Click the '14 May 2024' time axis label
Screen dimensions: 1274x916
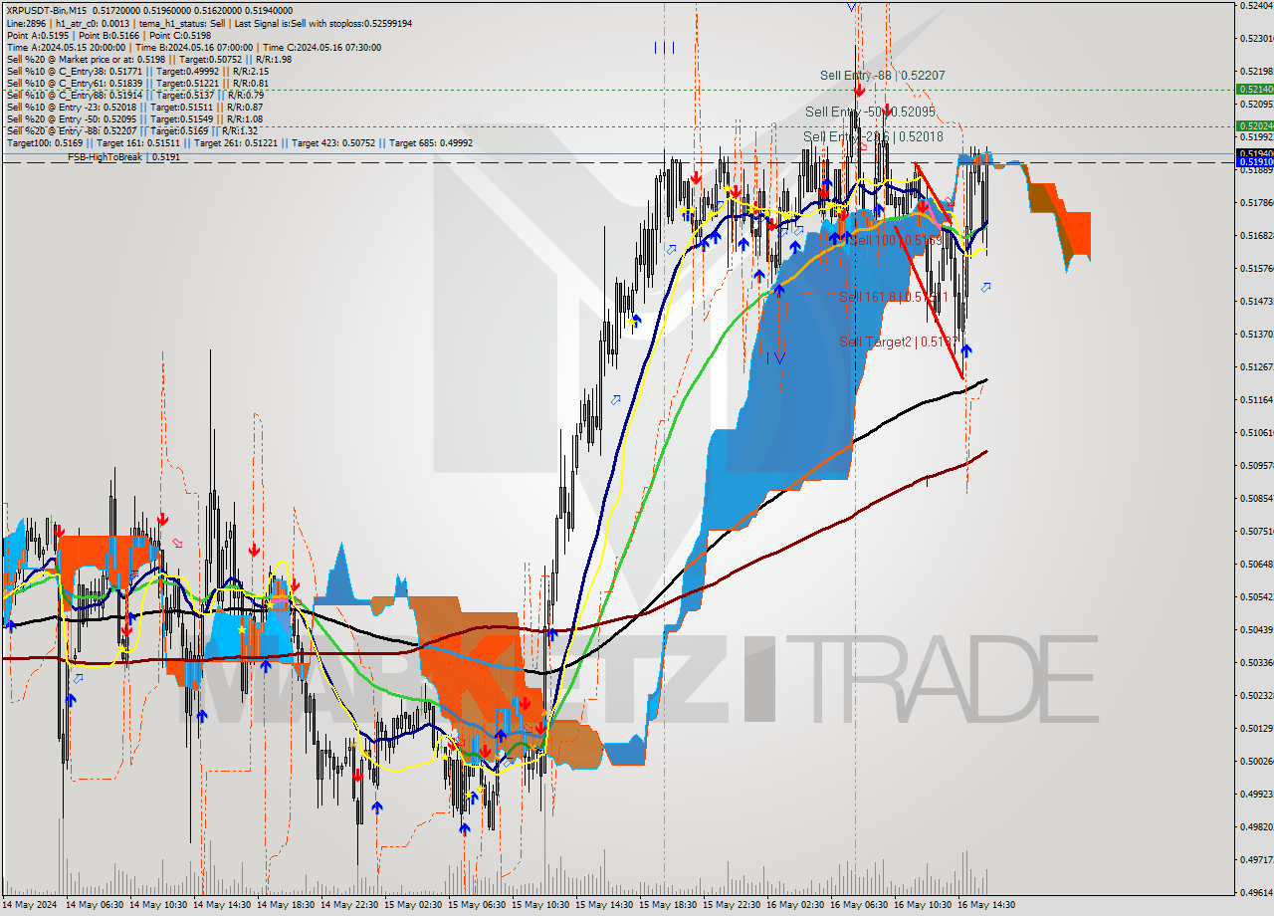point(32,905)
